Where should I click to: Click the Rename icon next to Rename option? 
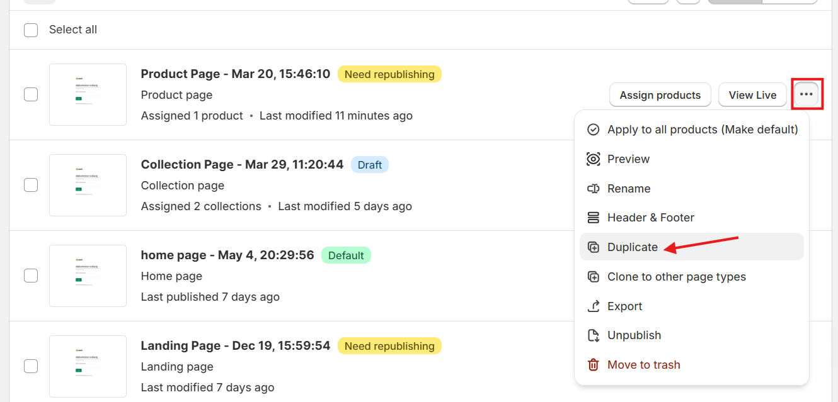tap(593, 188)
